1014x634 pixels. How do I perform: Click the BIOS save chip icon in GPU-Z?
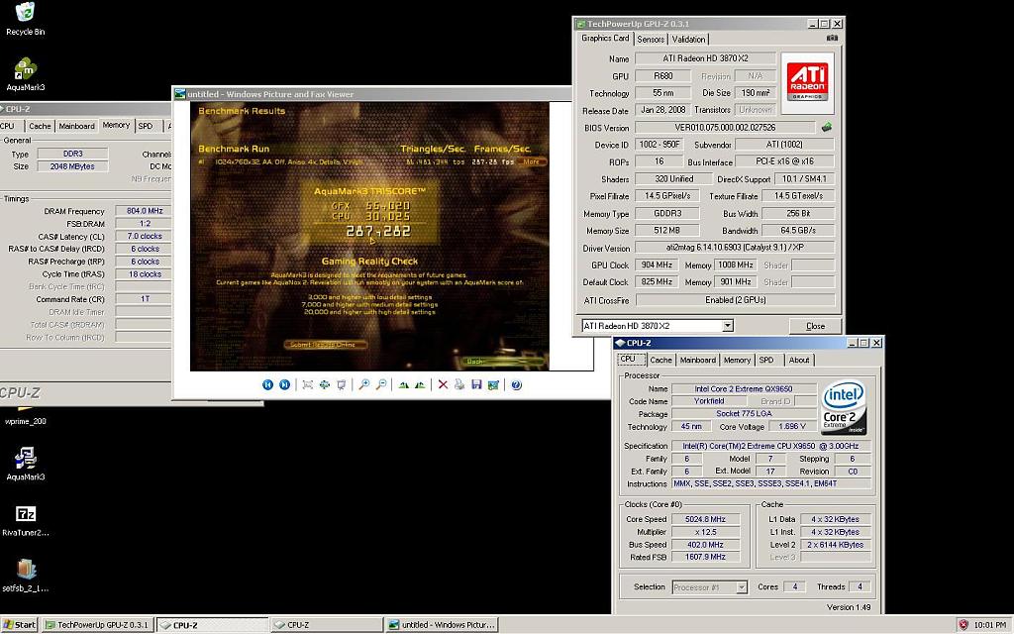click(827, 127)
